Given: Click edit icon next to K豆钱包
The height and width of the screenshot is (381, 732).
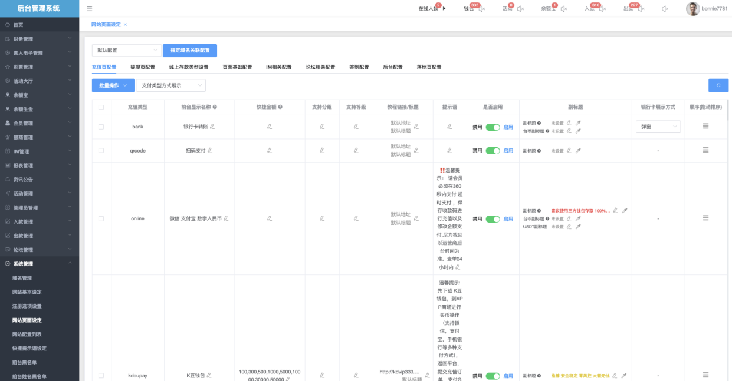Looking at the screenshot, I should (209, 375).
